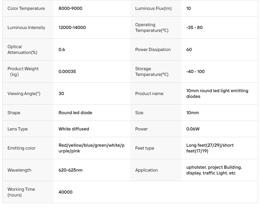Screen dimensions: 261x207
Task: Click the Luminous Flux(lm) label
Action: click(x=153, y=8)
